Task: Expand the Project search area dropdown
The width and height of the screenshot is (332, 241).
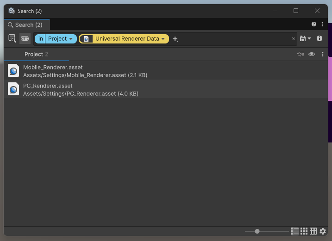Action: point(60,39)
